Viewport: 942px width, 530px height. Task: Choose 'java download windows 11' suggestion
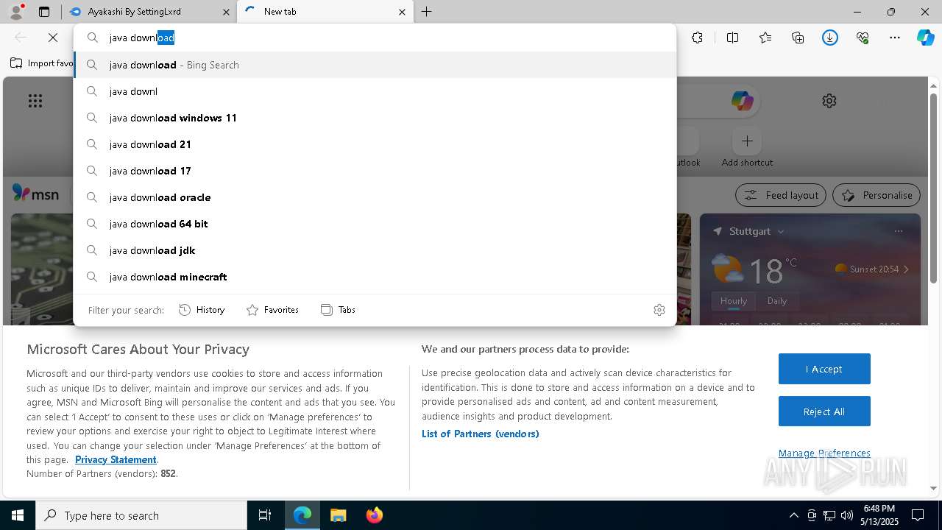tap(375, 118)
